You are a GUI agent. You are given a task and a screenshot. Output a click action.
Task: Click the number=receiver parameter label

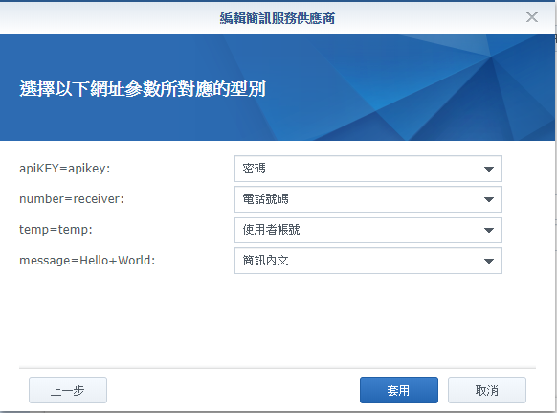(72, 199)
